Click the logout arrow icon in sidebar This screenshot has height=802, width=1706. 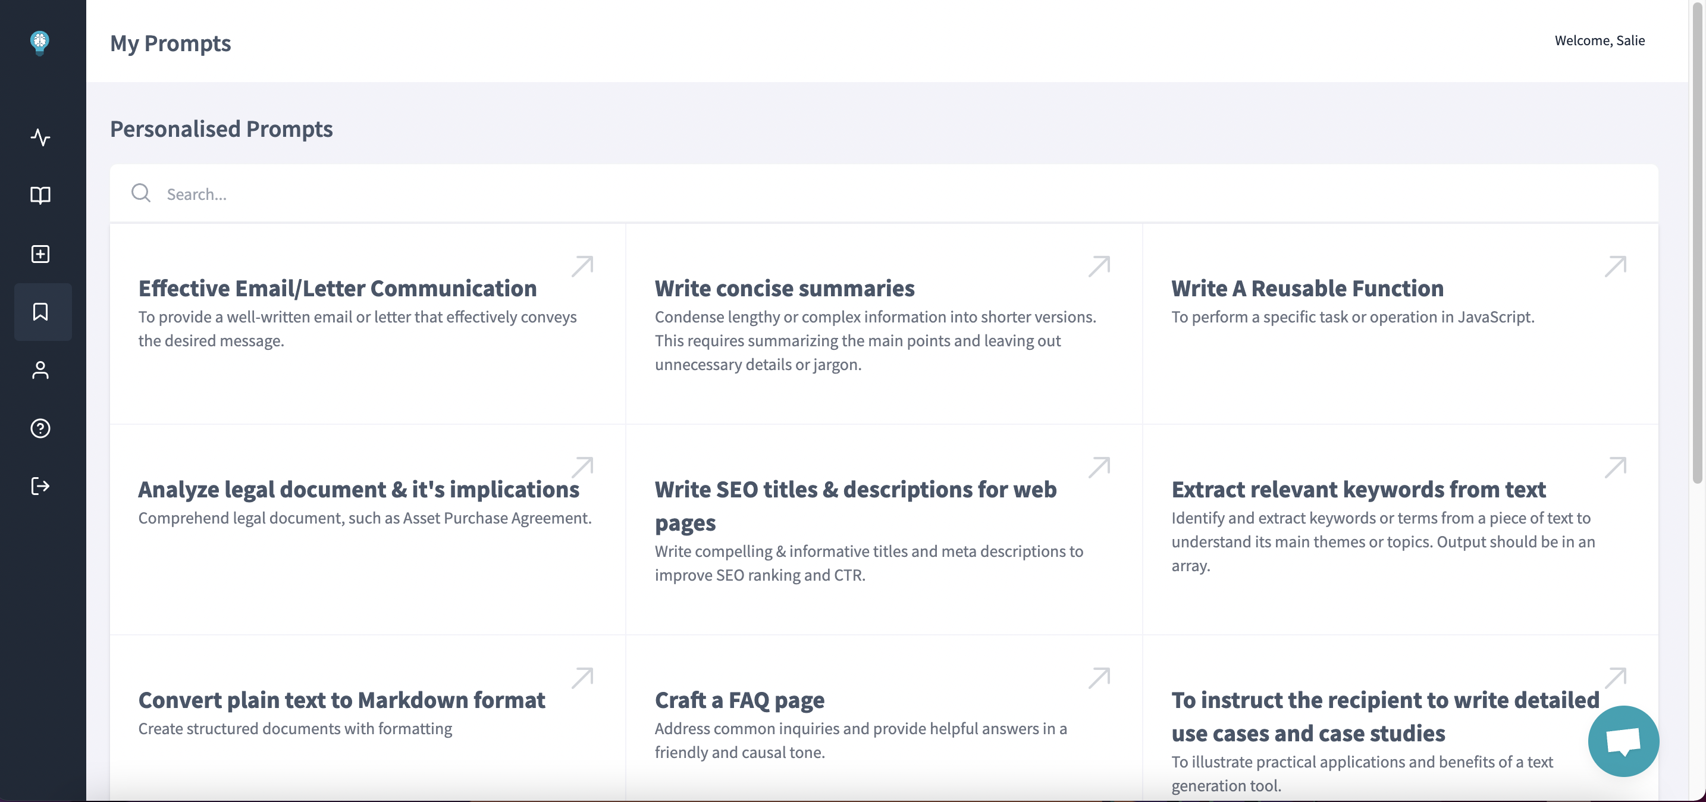40,486
